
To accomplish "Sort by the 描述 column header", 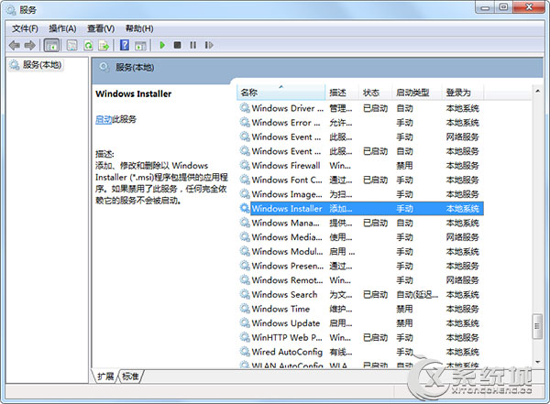I will pyautogui.click(x=342, y=93).
